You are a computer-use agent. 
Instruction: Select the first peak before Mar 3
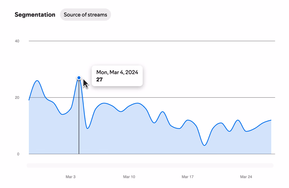tap(37, 81)
